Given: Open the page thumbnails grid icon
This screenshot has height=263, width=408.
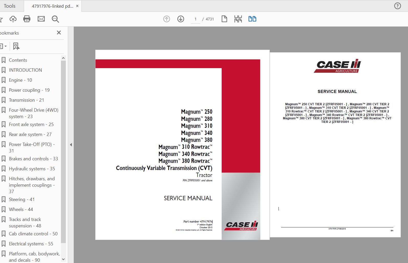Looking at the screenshot, I should [x=238, y=19].
